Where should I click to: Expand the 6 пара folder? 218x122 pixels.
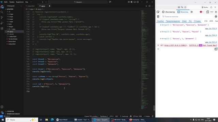tap(11, 19)
